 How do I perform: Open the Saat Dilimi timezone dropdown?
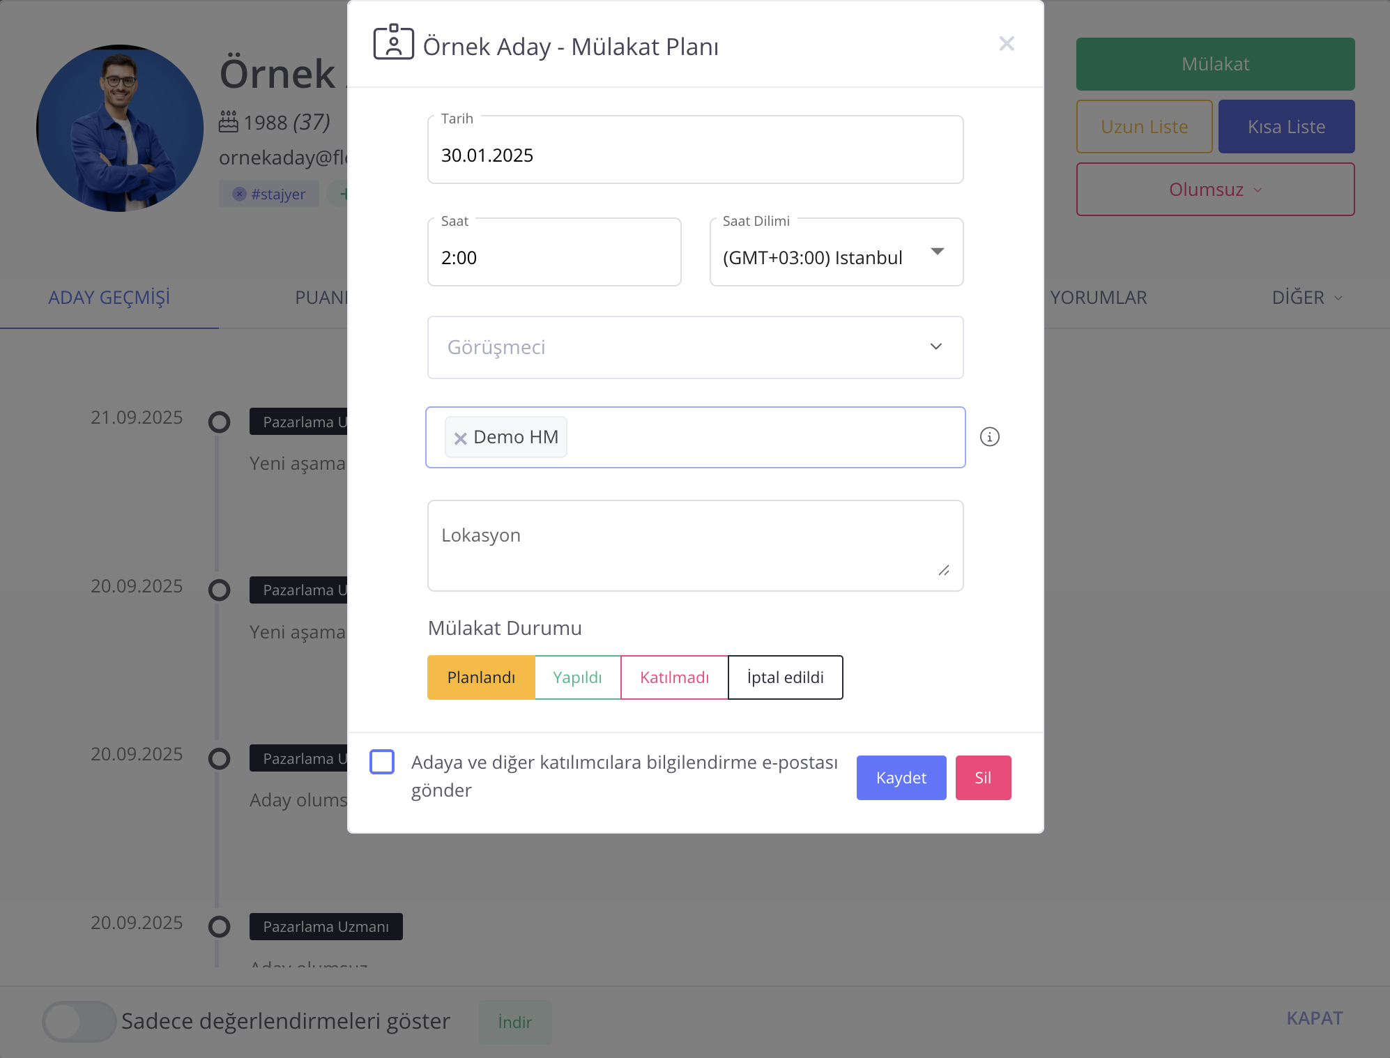[x=836, y=252]
